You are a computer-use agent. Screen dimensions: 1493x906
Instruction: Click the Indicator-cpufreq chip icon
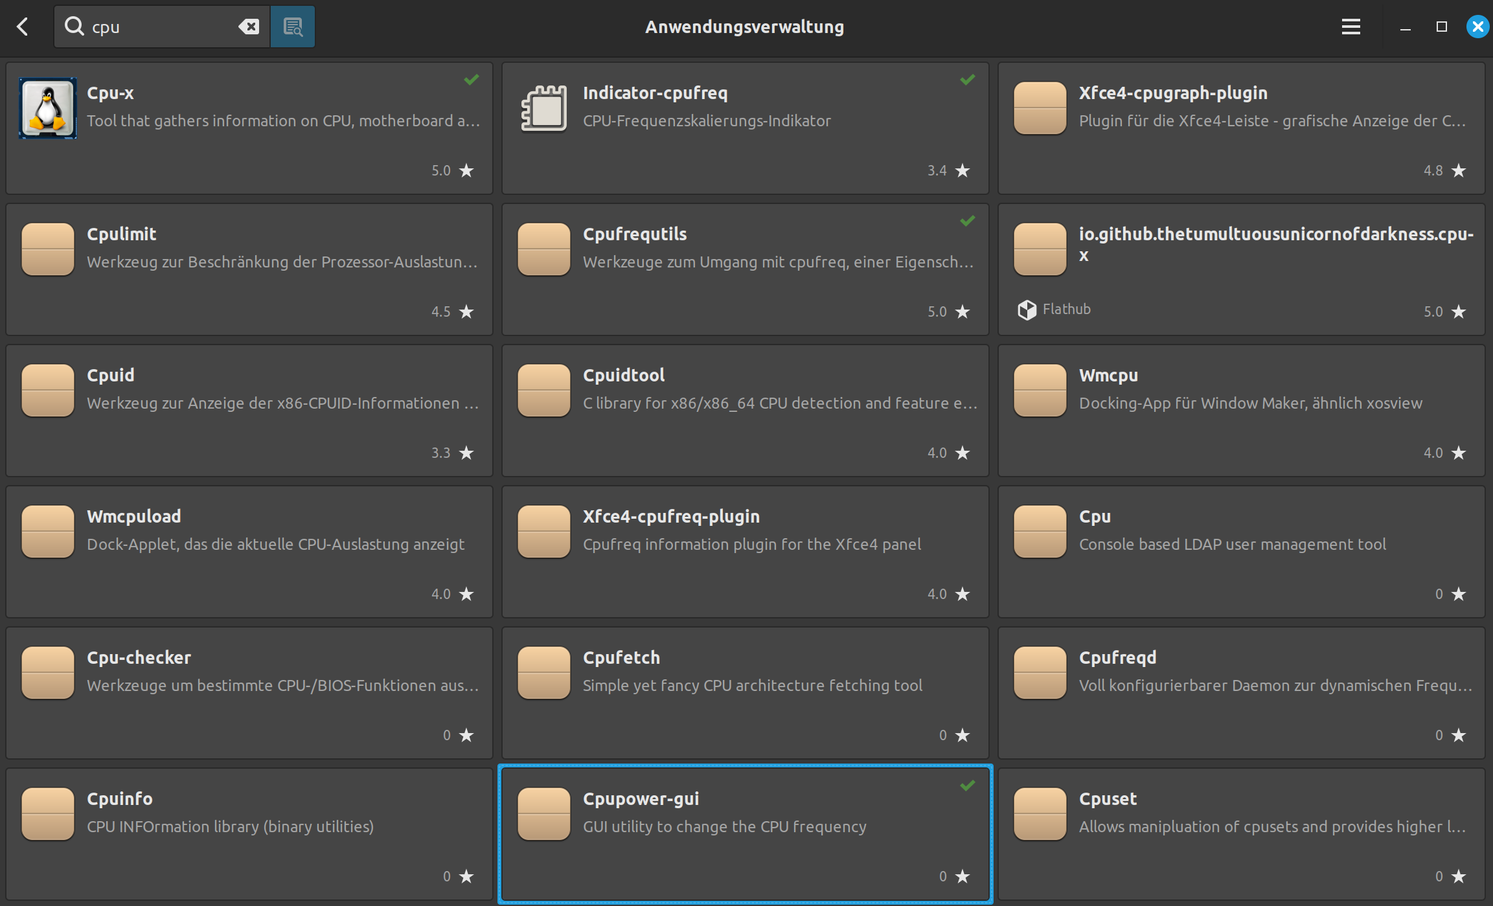544,108
